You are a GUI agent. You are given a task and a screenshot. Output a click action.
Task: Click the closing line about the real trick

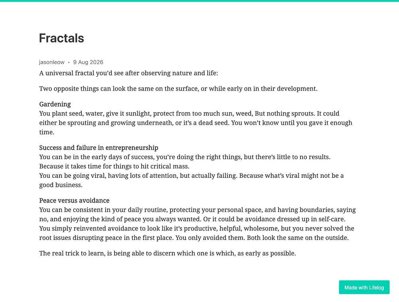pos(168,253)
